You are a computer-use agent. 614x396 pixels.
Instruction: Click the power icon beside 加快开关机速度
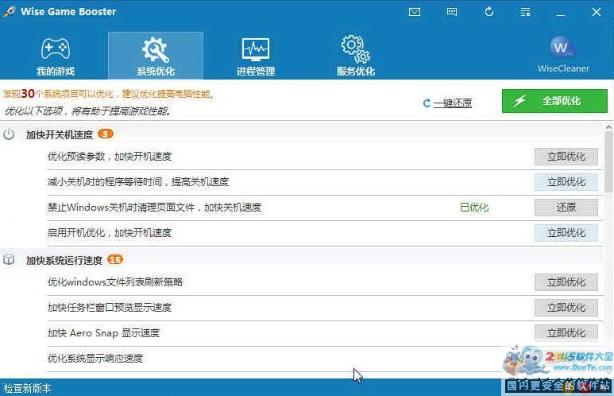9,134
